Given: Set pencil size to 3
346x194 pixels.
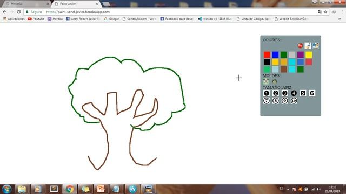Looking at the screenshot, I should 285,93.
